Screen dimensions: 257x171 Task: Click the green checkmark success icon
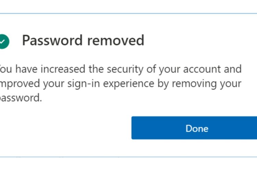click(4, 42)
